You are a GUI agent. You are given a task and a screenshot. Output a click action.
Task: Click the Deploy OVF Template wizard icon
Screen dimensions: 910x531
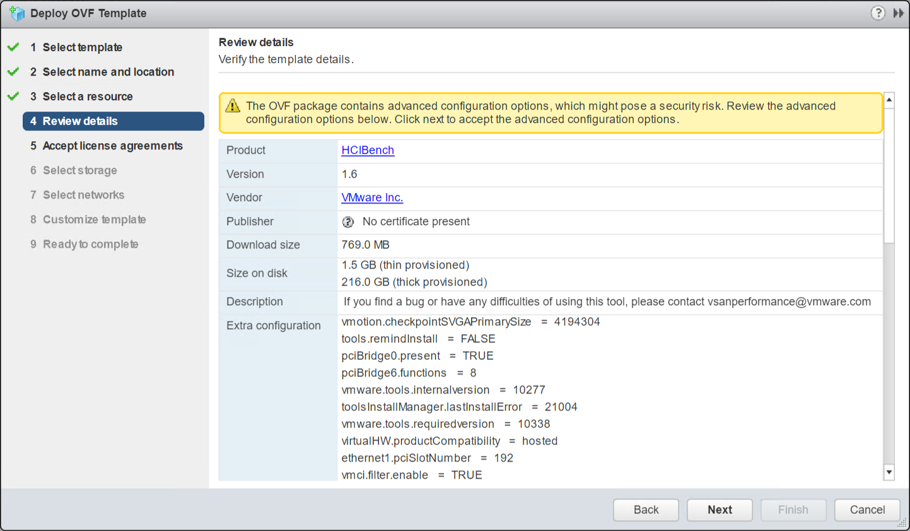17,13
